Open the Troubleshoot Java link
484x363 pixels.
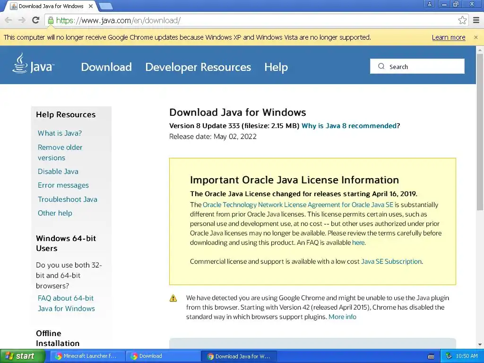[67, 199]
